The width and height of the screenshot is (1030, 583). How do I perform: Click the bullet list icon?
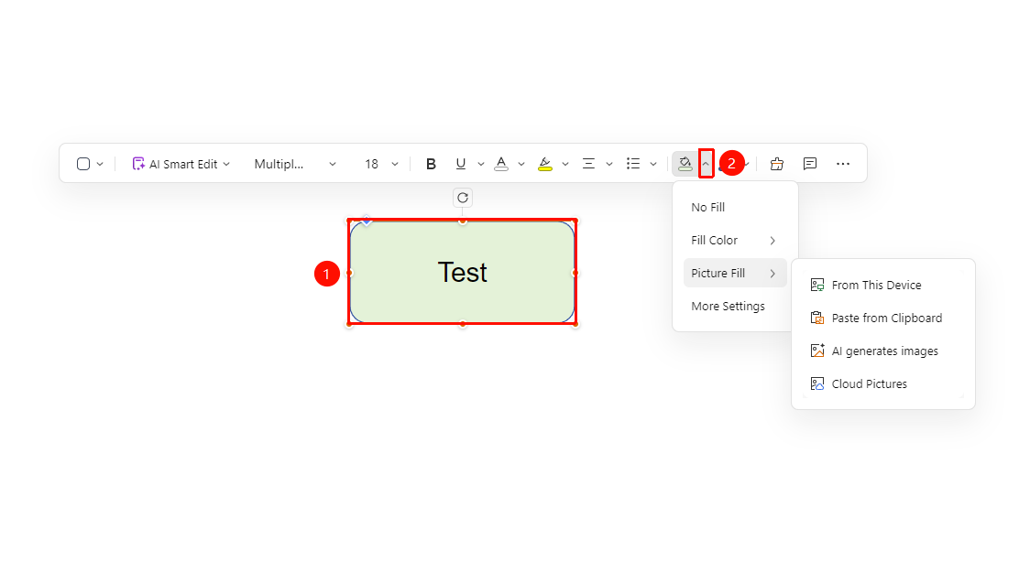633,164
